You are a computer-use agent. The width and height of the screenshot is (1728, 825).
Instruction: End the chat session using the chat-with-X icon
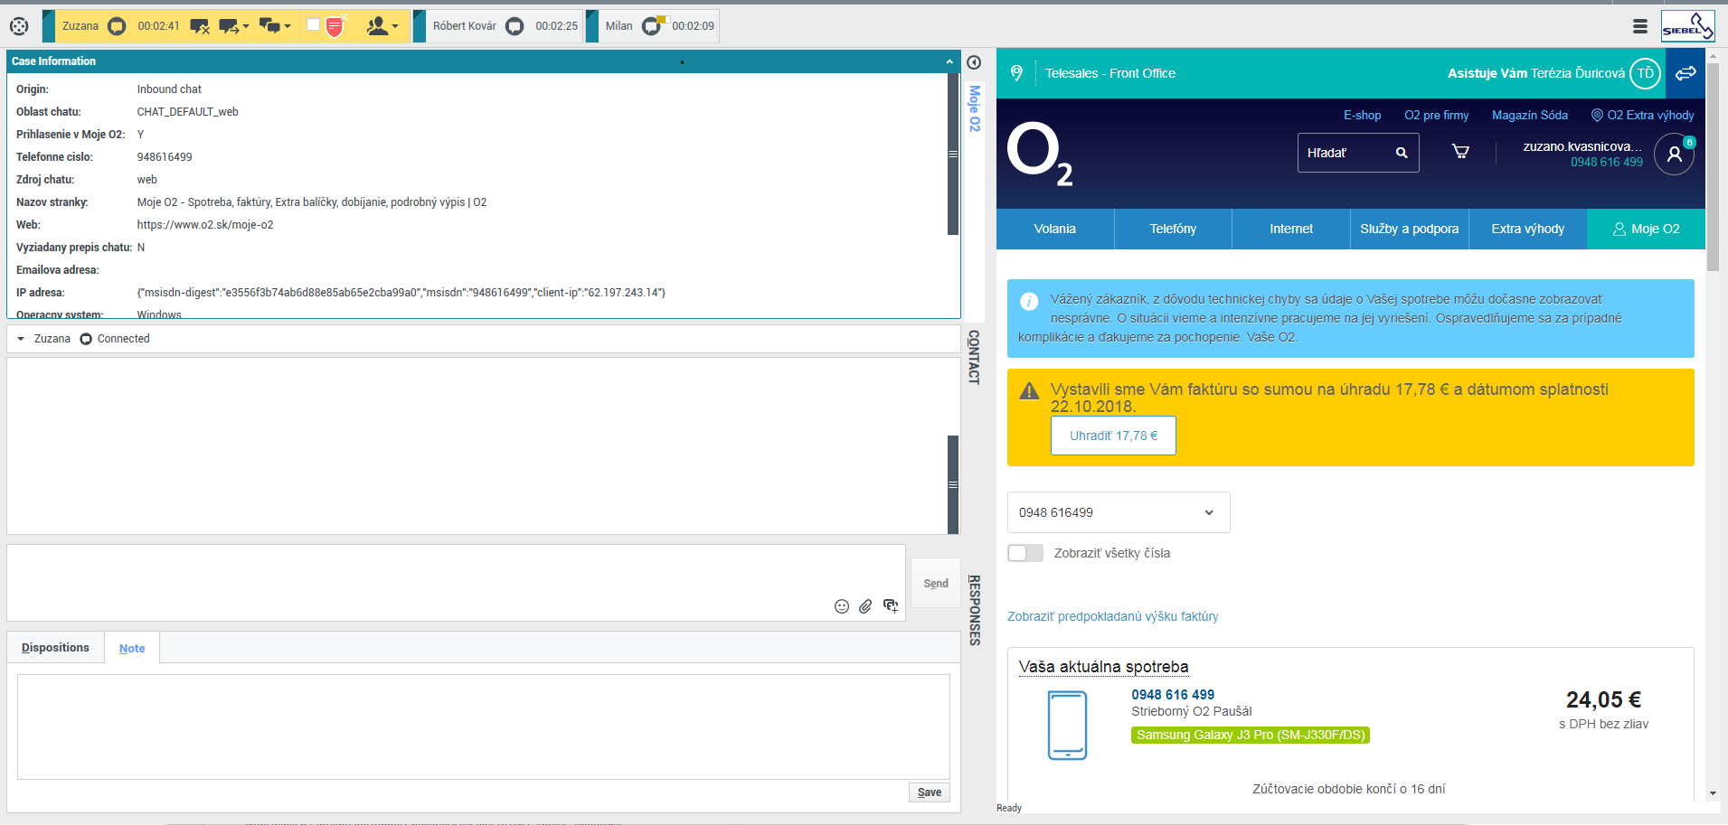[200, 25]
